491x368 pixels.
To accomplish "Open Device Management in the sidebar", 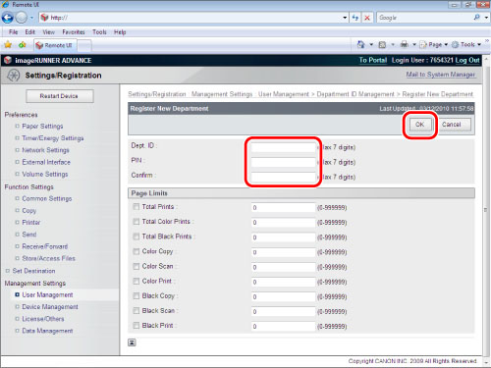I will click(x=50, y=307).
